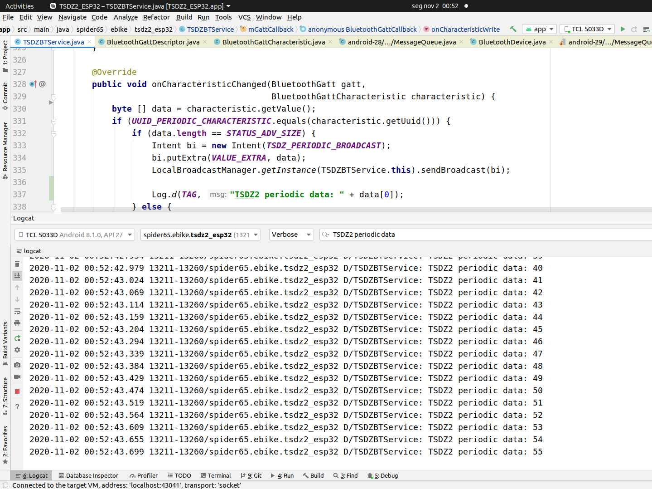Screen dimensions: 652x489
Task: Collapse code fold marker at line 331
Action: click(53, 121)
